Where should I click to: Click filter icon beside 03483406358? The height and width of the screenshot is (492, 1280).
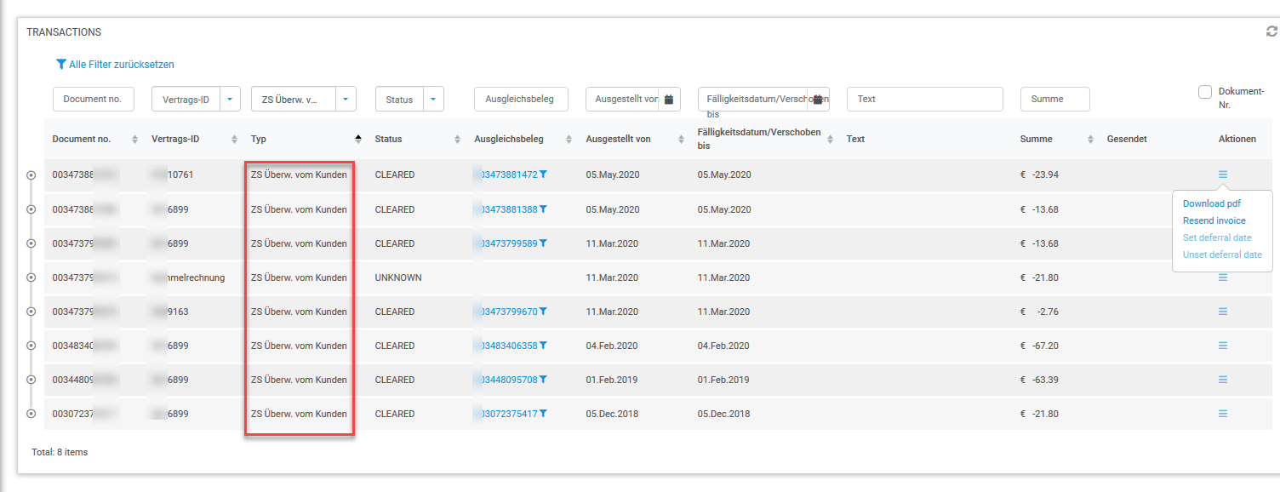click(x=543, y=346)
